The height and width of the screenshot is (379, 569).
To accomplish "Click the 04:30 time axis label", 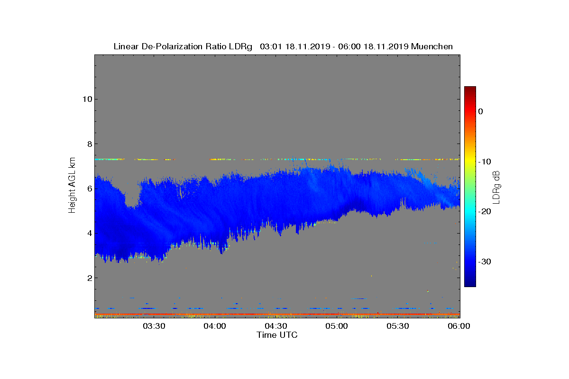I will 276,326.
